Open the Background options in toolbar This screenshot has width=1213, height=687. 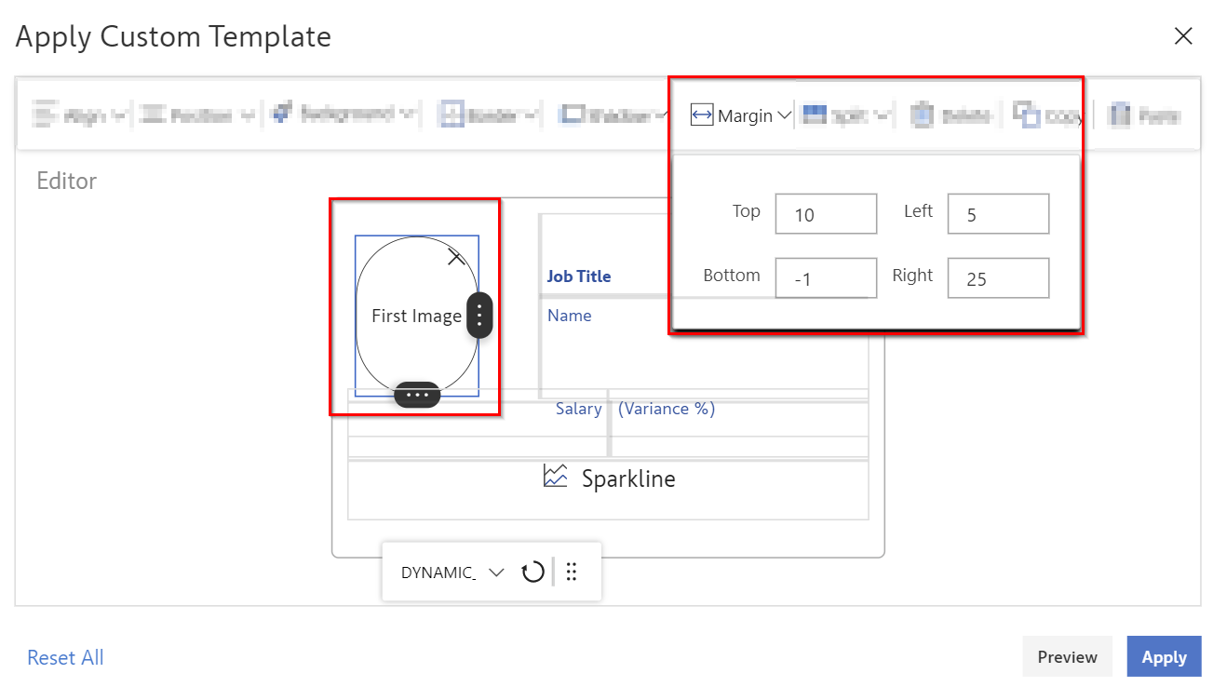pos(343,114)
